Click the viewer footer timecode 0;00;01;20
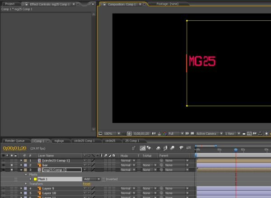 point(141,133)
